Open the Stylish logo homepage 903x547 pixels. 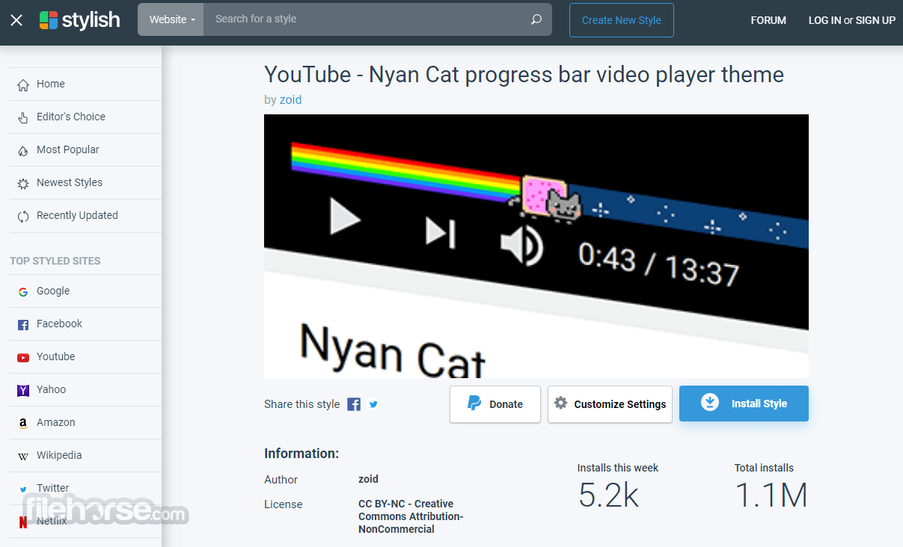79,20
